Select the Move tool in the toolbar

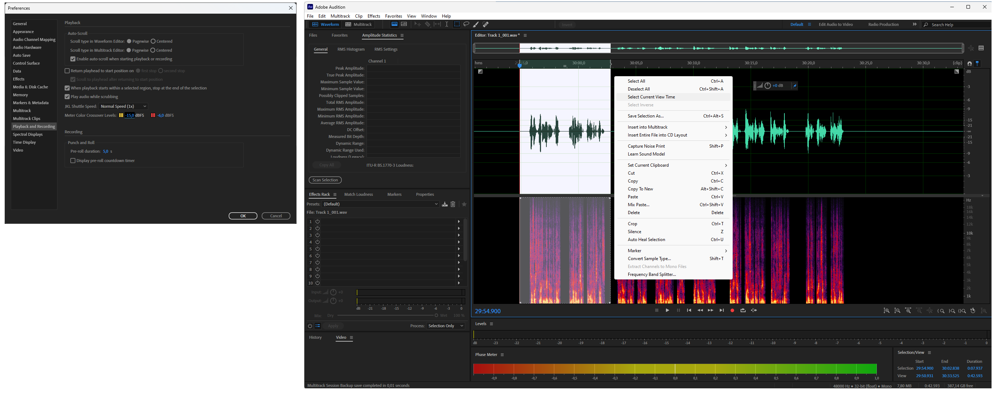(x=417, y=24)
